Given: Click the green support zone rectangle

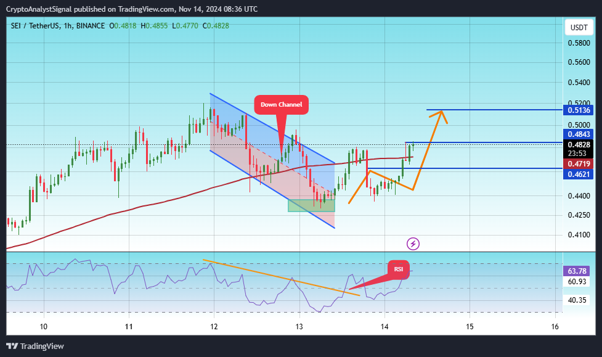Looking at the screenshot, I should click(311, 205).
